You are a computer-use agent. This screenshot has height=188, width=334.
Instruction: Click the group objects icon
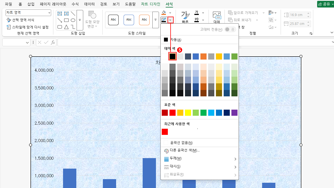pos(271,20)
